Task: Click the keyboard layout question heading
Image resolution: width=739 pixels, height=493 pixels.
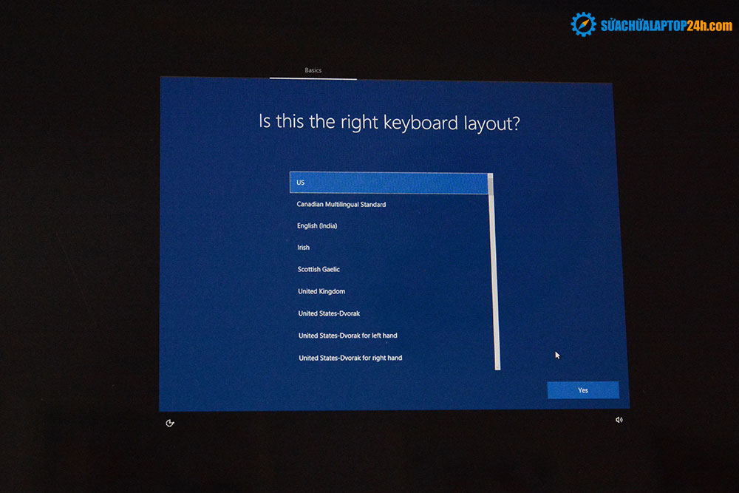Action: (x=389, y=122)
